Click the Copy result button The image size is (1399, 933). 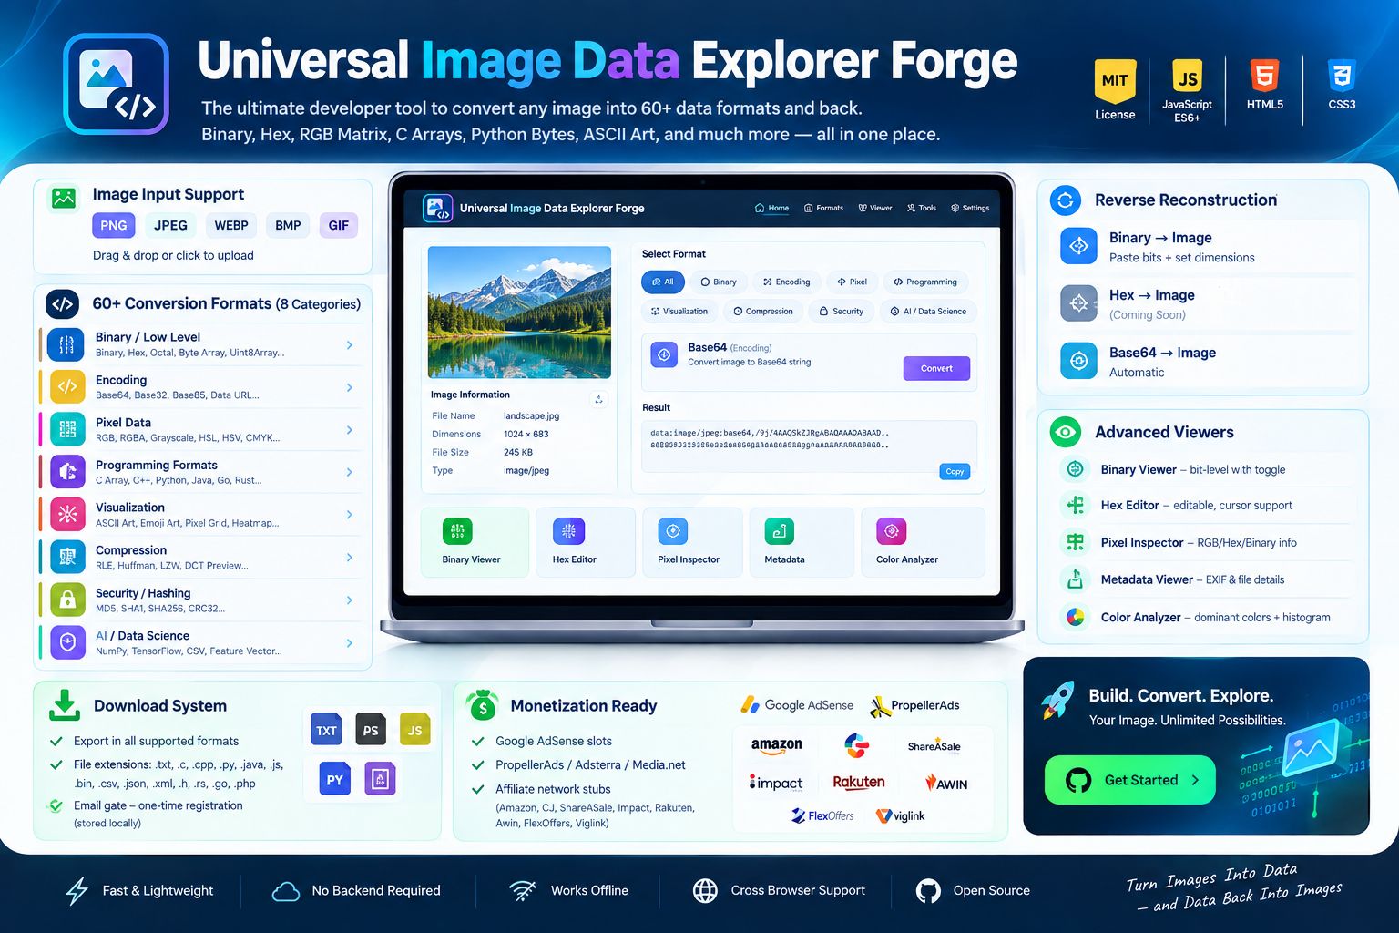(x=955, y=471)
